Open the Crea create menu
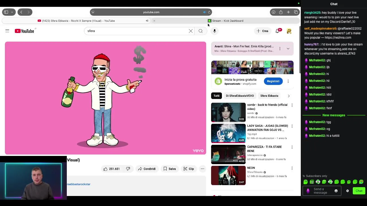 click(x=263, y=31)
